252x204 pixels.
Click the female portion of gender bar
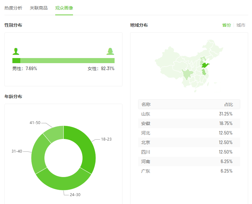click(67, 61)
